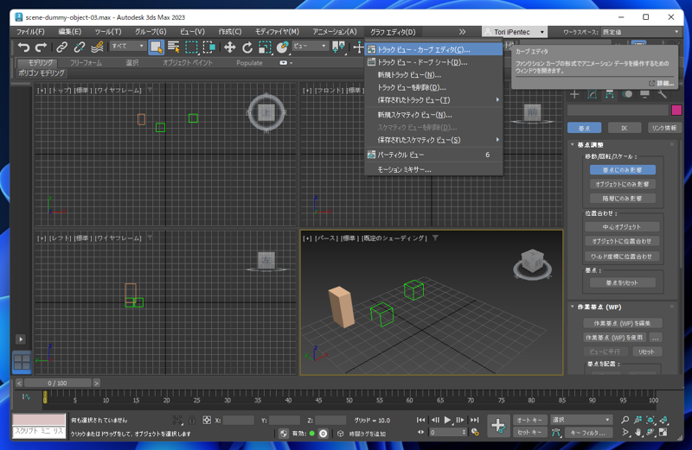Select the Bind to Space Warp tool
The width and height of the screenshot is (692, 450).
(x=97, y=47)
